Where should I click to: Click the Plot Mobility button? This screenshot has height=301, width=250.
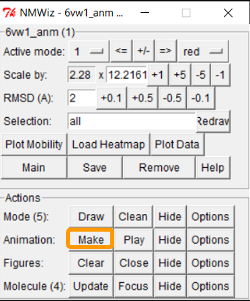[x=34, y=144]
